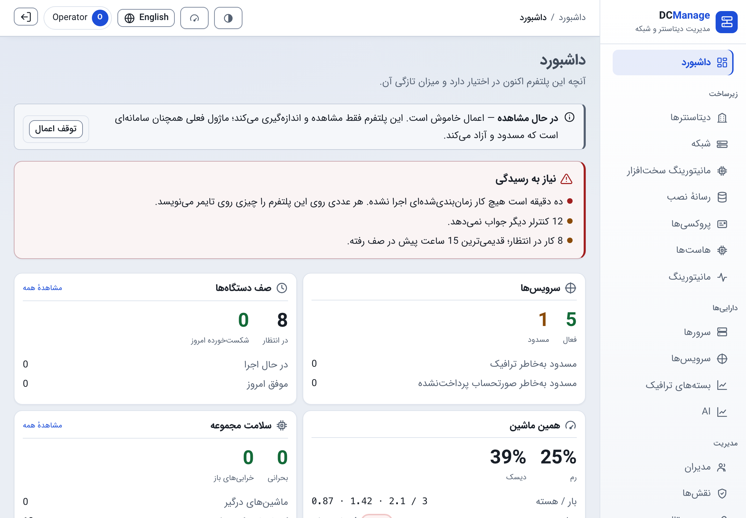The image size is (746, 518).
Task: Click the DCManage logo icon
Action: 726,22
